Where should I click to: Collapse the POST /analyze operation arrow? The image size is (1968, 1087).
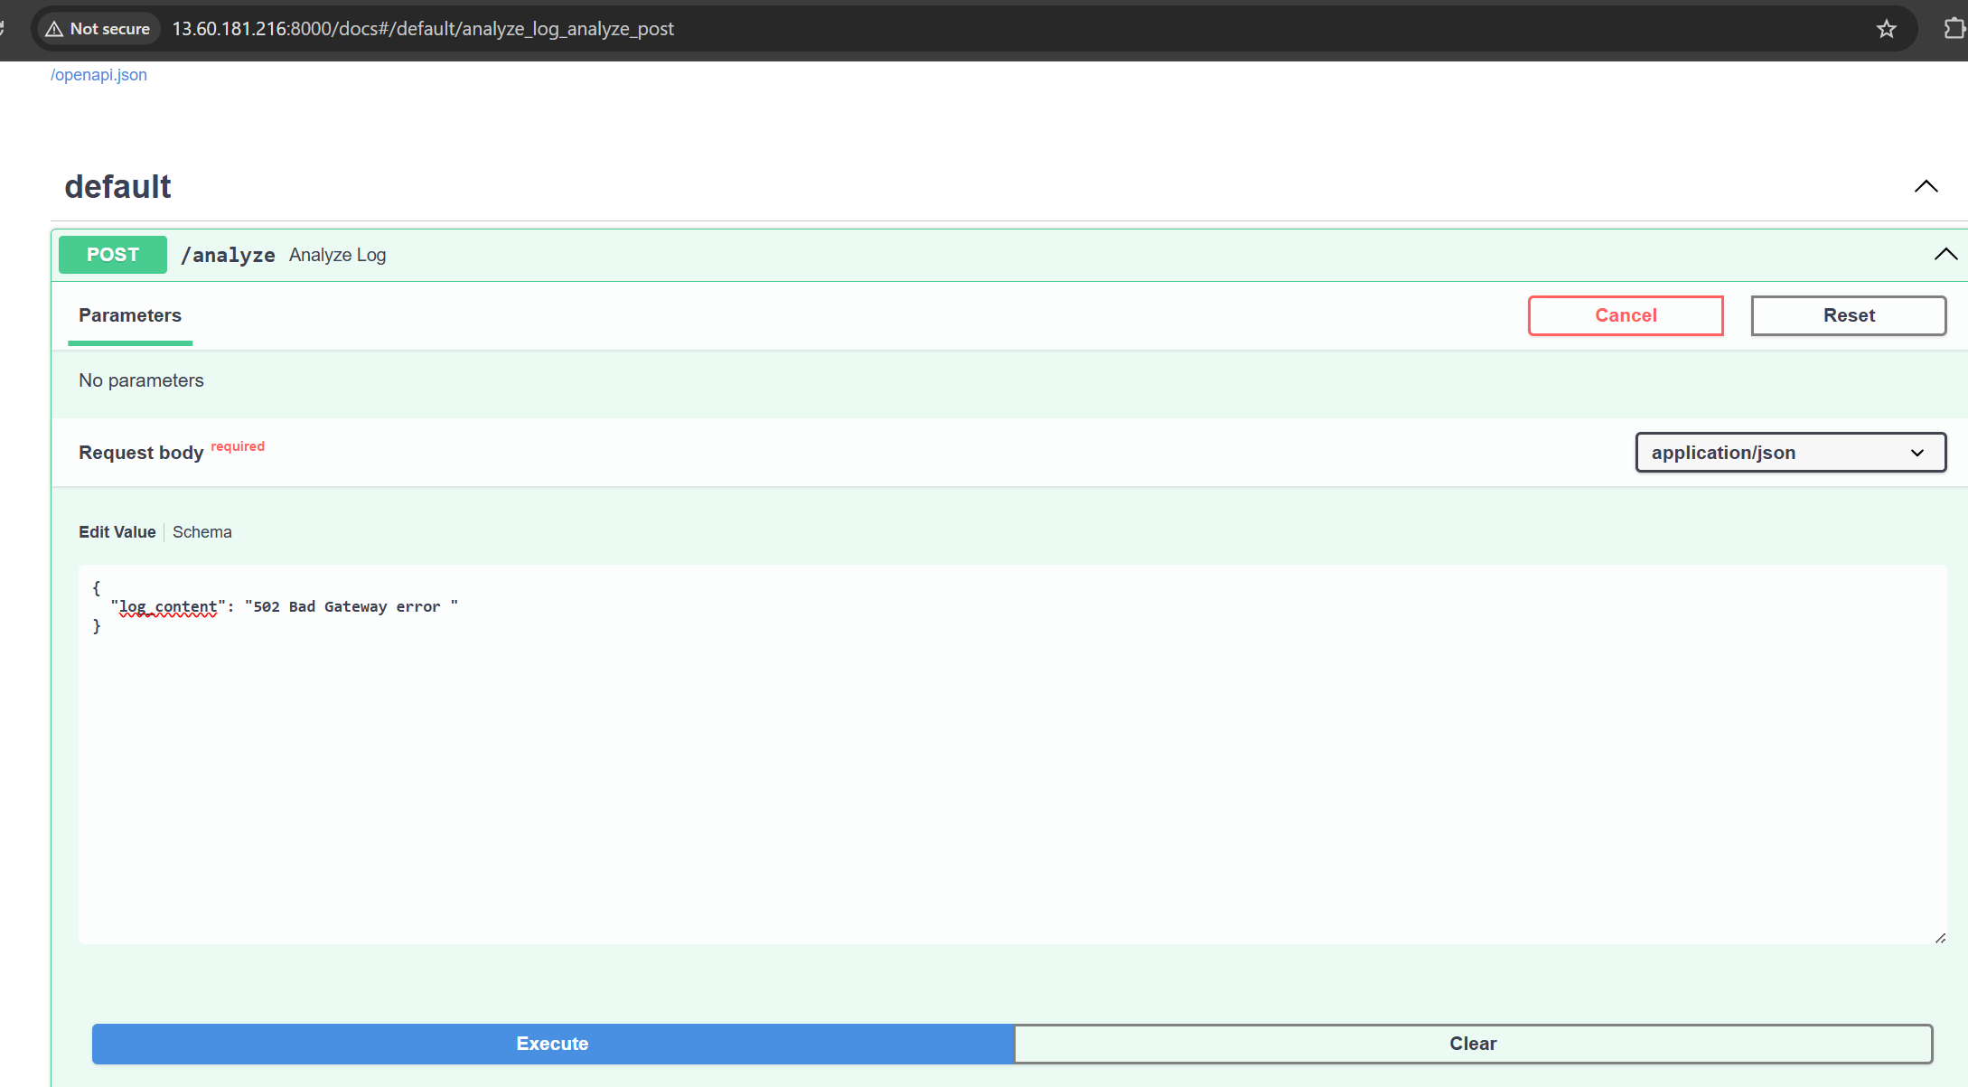(1945, 255)
